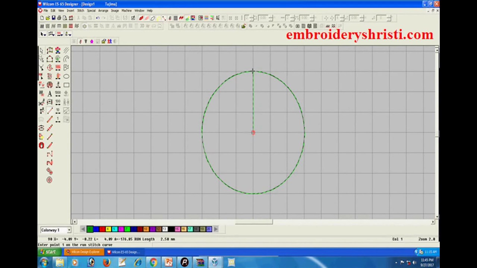Screen dimensions: 477x268
Task: Select the diagonal Run stitch tool
Action: [x=50, y=111]
